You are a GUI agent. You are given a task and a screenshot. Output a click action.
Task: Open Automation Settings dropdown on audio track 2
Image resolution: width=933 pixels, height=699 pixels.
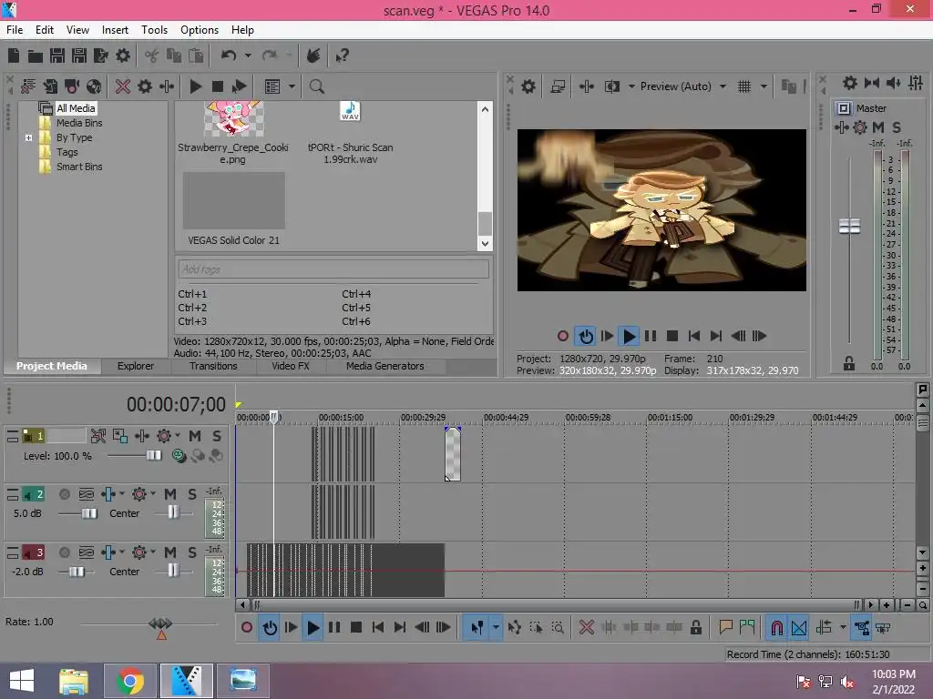click(x=153, y=494)
